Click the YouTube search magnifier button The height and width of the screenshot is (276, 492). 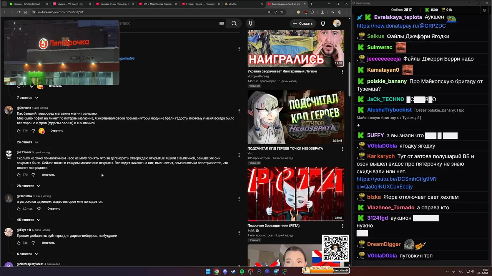[234, 23]
